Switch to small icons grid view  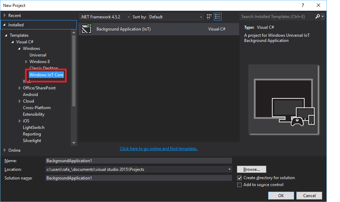pos(209,17)
